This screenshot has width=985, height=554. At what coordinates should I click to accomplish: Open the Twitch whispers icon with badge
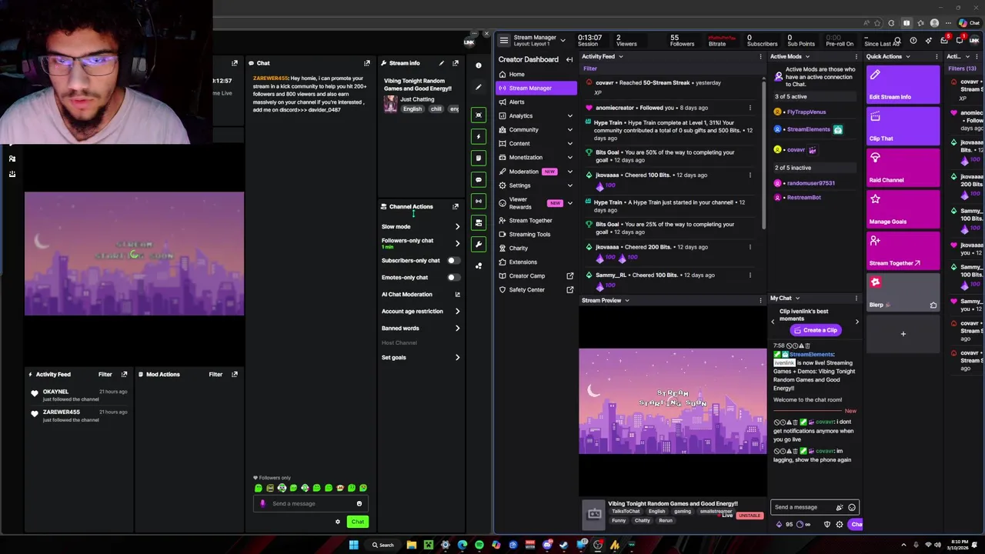[960, 40]
